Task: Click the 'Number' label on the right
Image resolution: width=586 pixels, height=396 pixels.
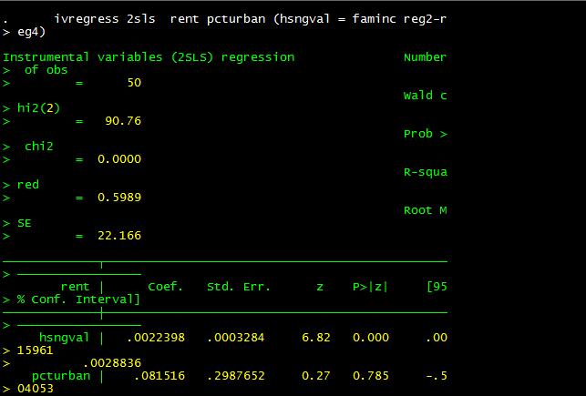Action: pyautogui.click(x=426, y=57)
